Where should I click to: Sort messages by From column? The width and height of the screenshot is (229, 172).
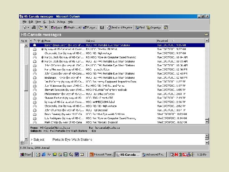tap(65, 41)
